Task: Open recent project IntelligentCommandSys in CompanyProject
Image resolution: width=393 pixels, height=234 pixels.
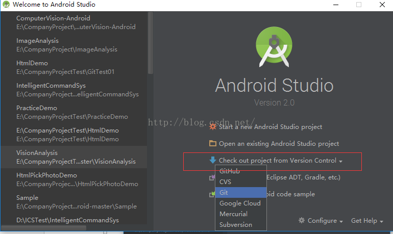Action: 74,90
